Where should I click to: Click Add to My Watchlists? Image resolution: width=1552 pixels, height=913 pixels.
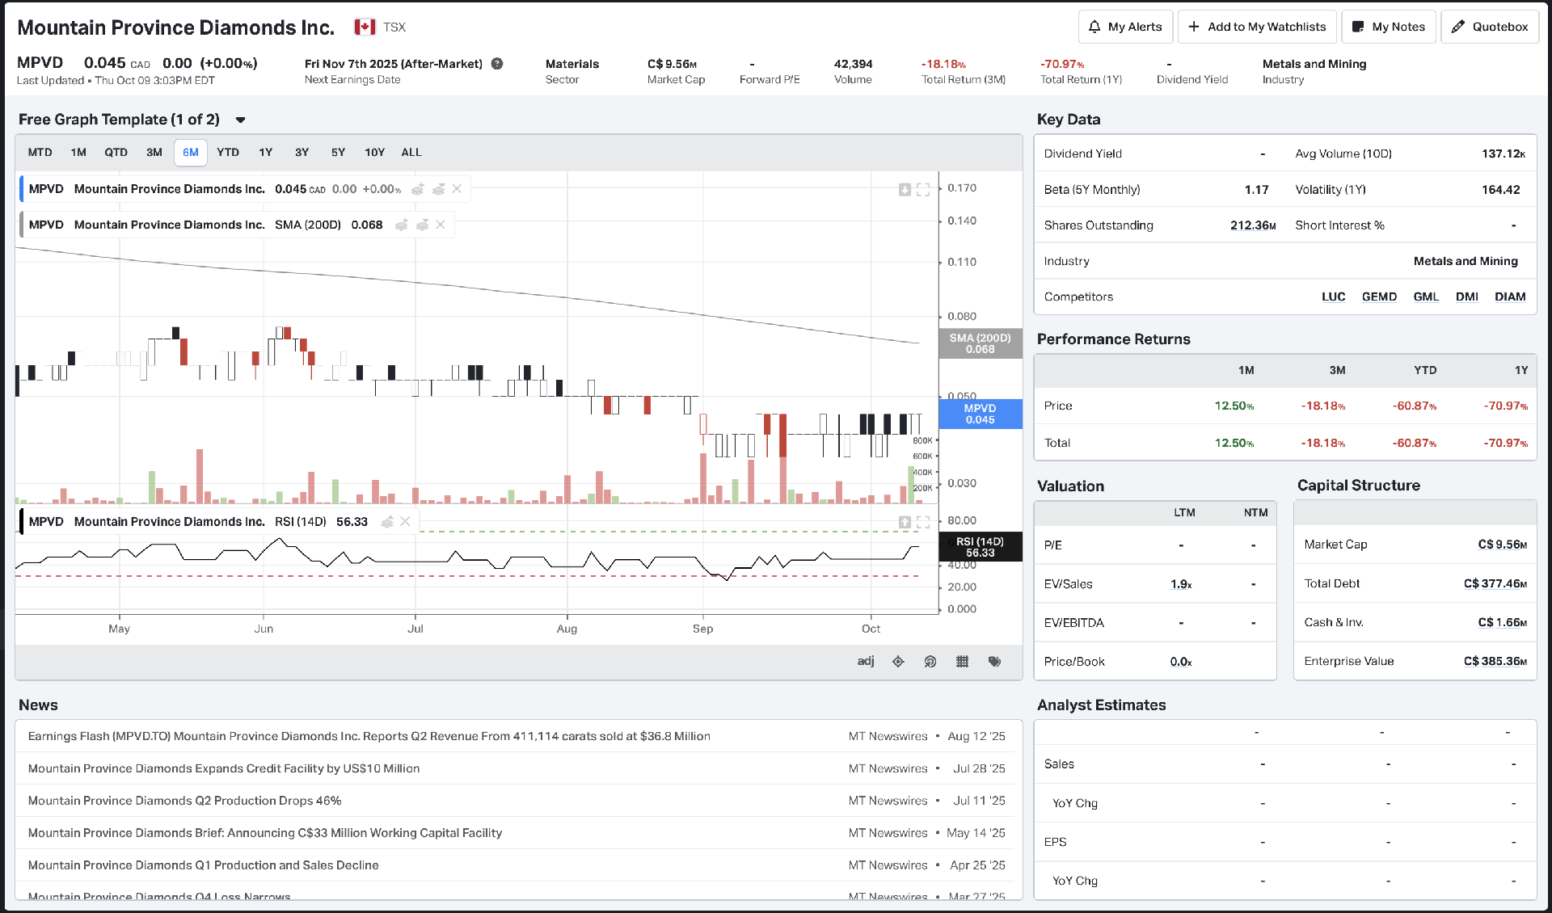pyautogui.click(x=1257, y=27)
